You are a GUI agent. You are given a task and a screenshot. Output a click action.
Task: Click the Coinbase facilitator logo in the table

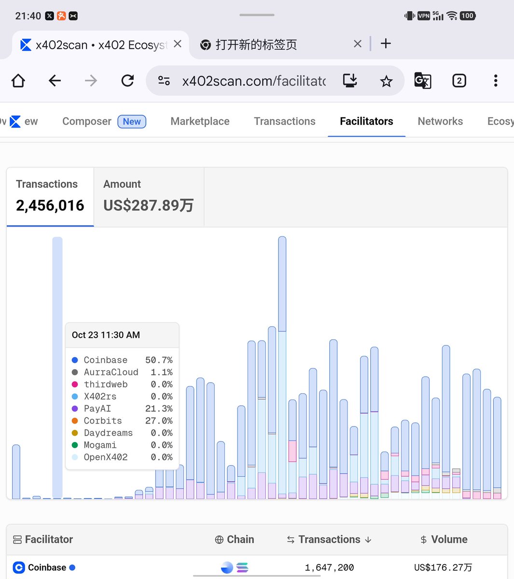coord(17,567)
